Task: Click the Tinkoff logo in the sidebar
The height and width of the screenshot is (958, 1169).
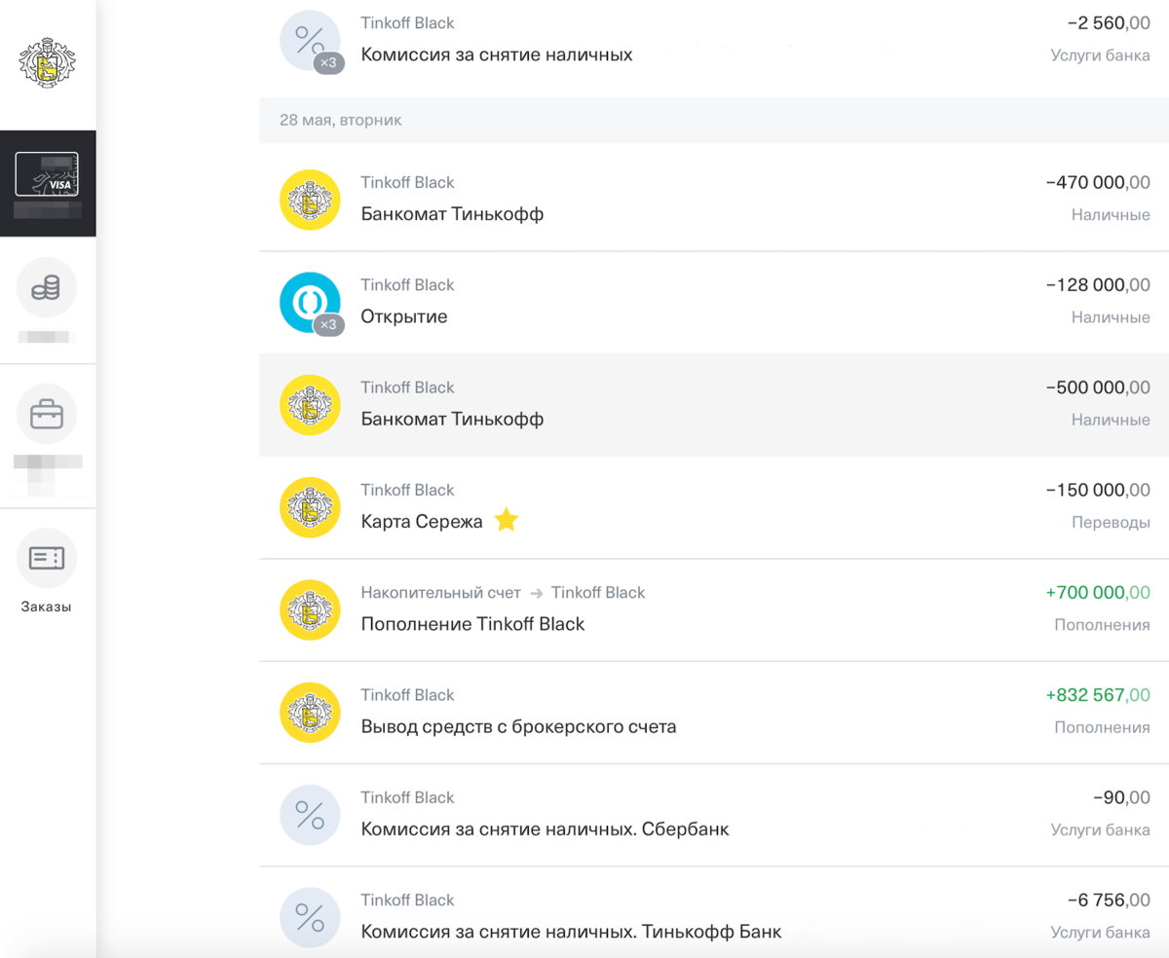Action: (x=47, y=64)
